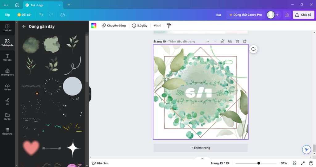This screenshot has width=316, height=167.
Task: Open the grid view of pages
Action: click(x=295, y=163)
